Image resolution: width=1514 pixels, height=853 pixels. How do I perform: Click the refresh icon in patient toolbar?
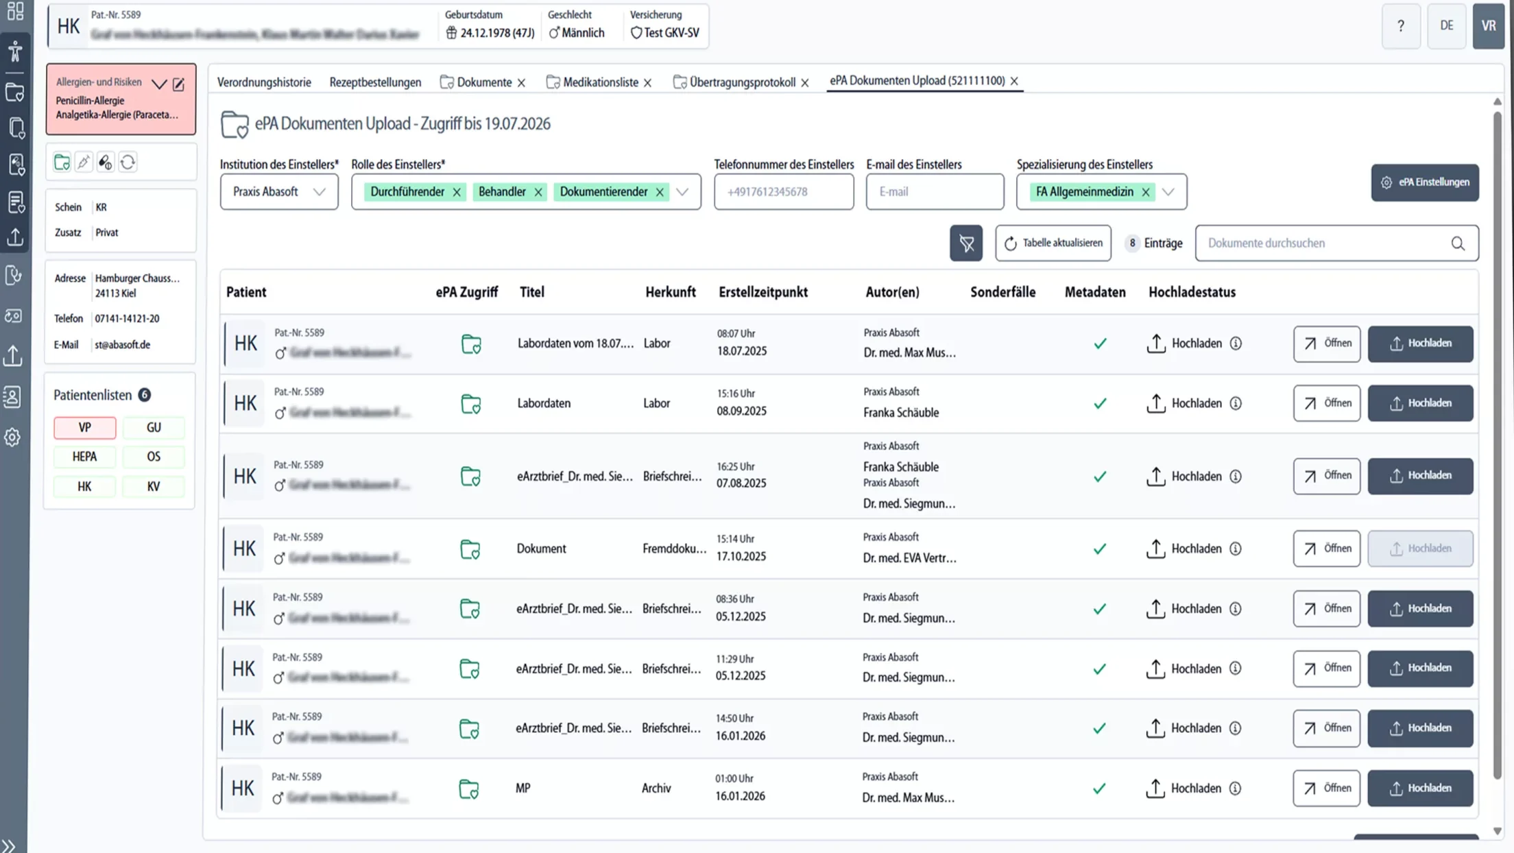pos(128,162)
